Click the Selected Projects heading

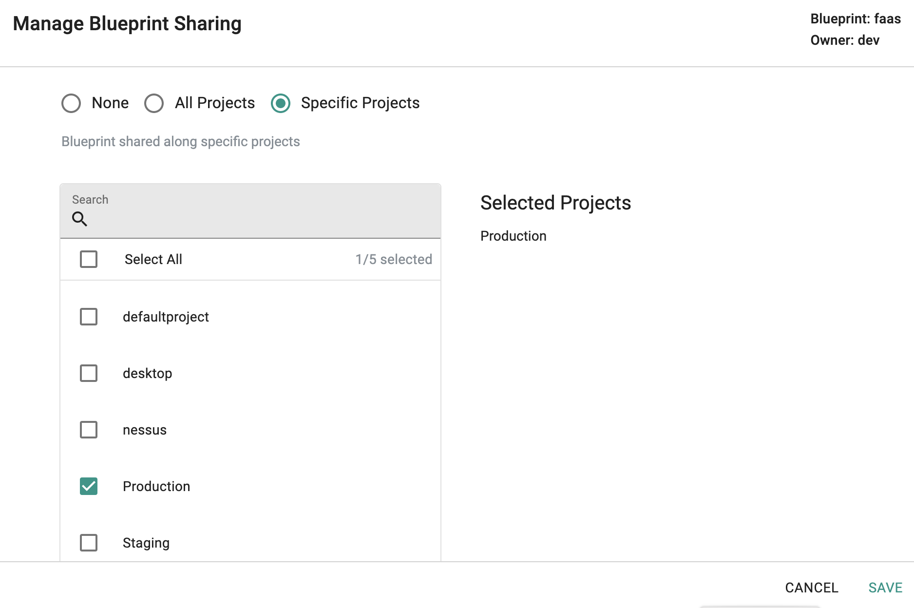pos(555,203)
